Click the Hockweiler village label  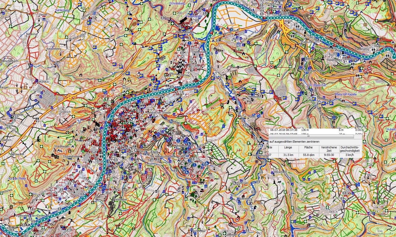coord(199,231)
